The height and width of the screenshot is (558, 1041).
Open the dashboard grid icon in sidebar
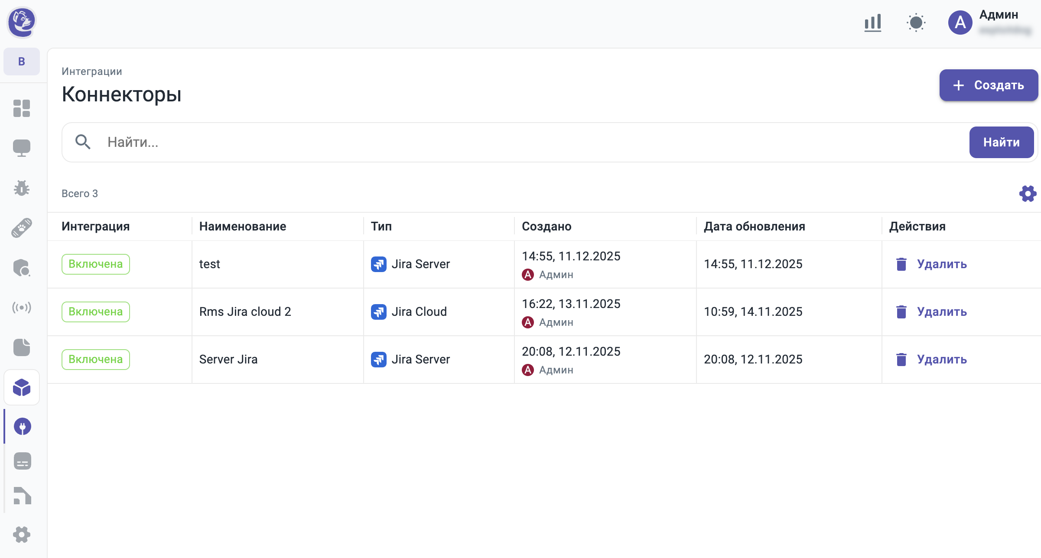click(x=22, y=108)
